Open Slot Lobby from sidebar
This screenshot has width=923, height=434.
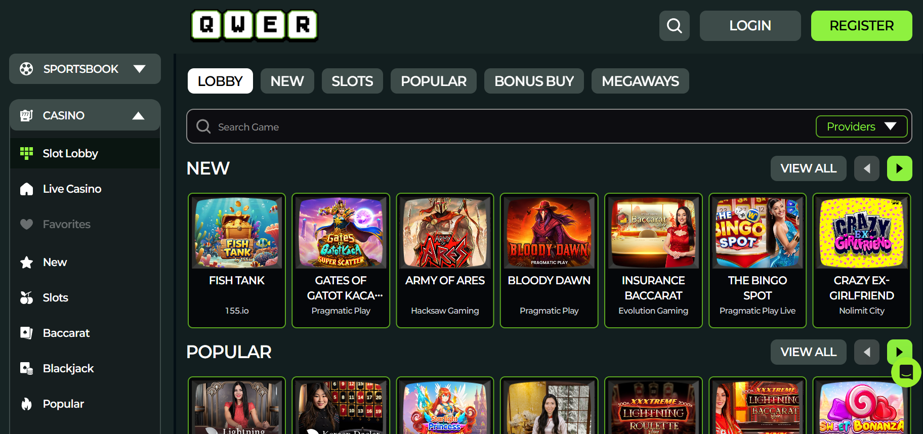tap(70, 153)
